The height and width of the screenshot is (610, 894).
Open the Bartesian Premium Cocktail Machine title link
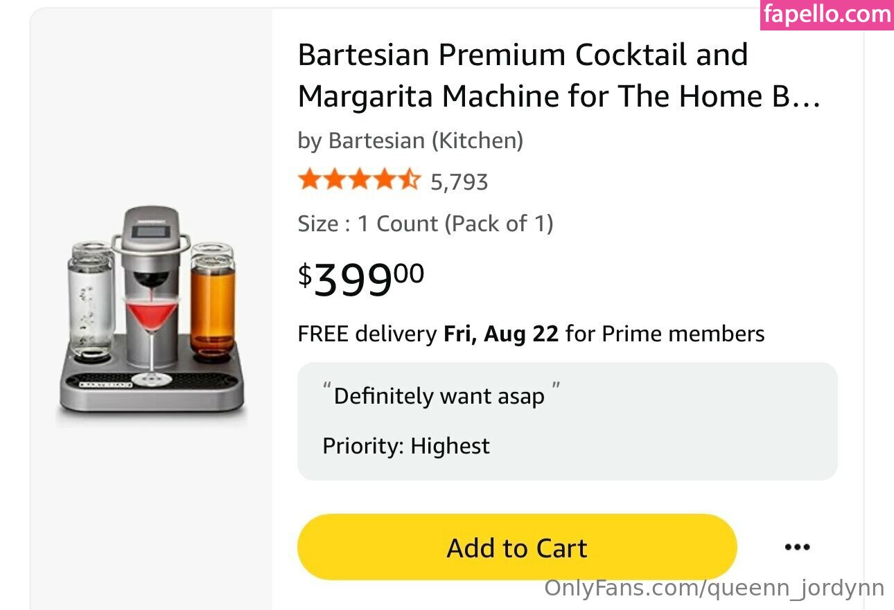point(558,75)
